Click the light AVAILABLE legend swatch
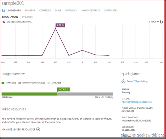Viewport: 166px width, 139px height. coord(49,83)
